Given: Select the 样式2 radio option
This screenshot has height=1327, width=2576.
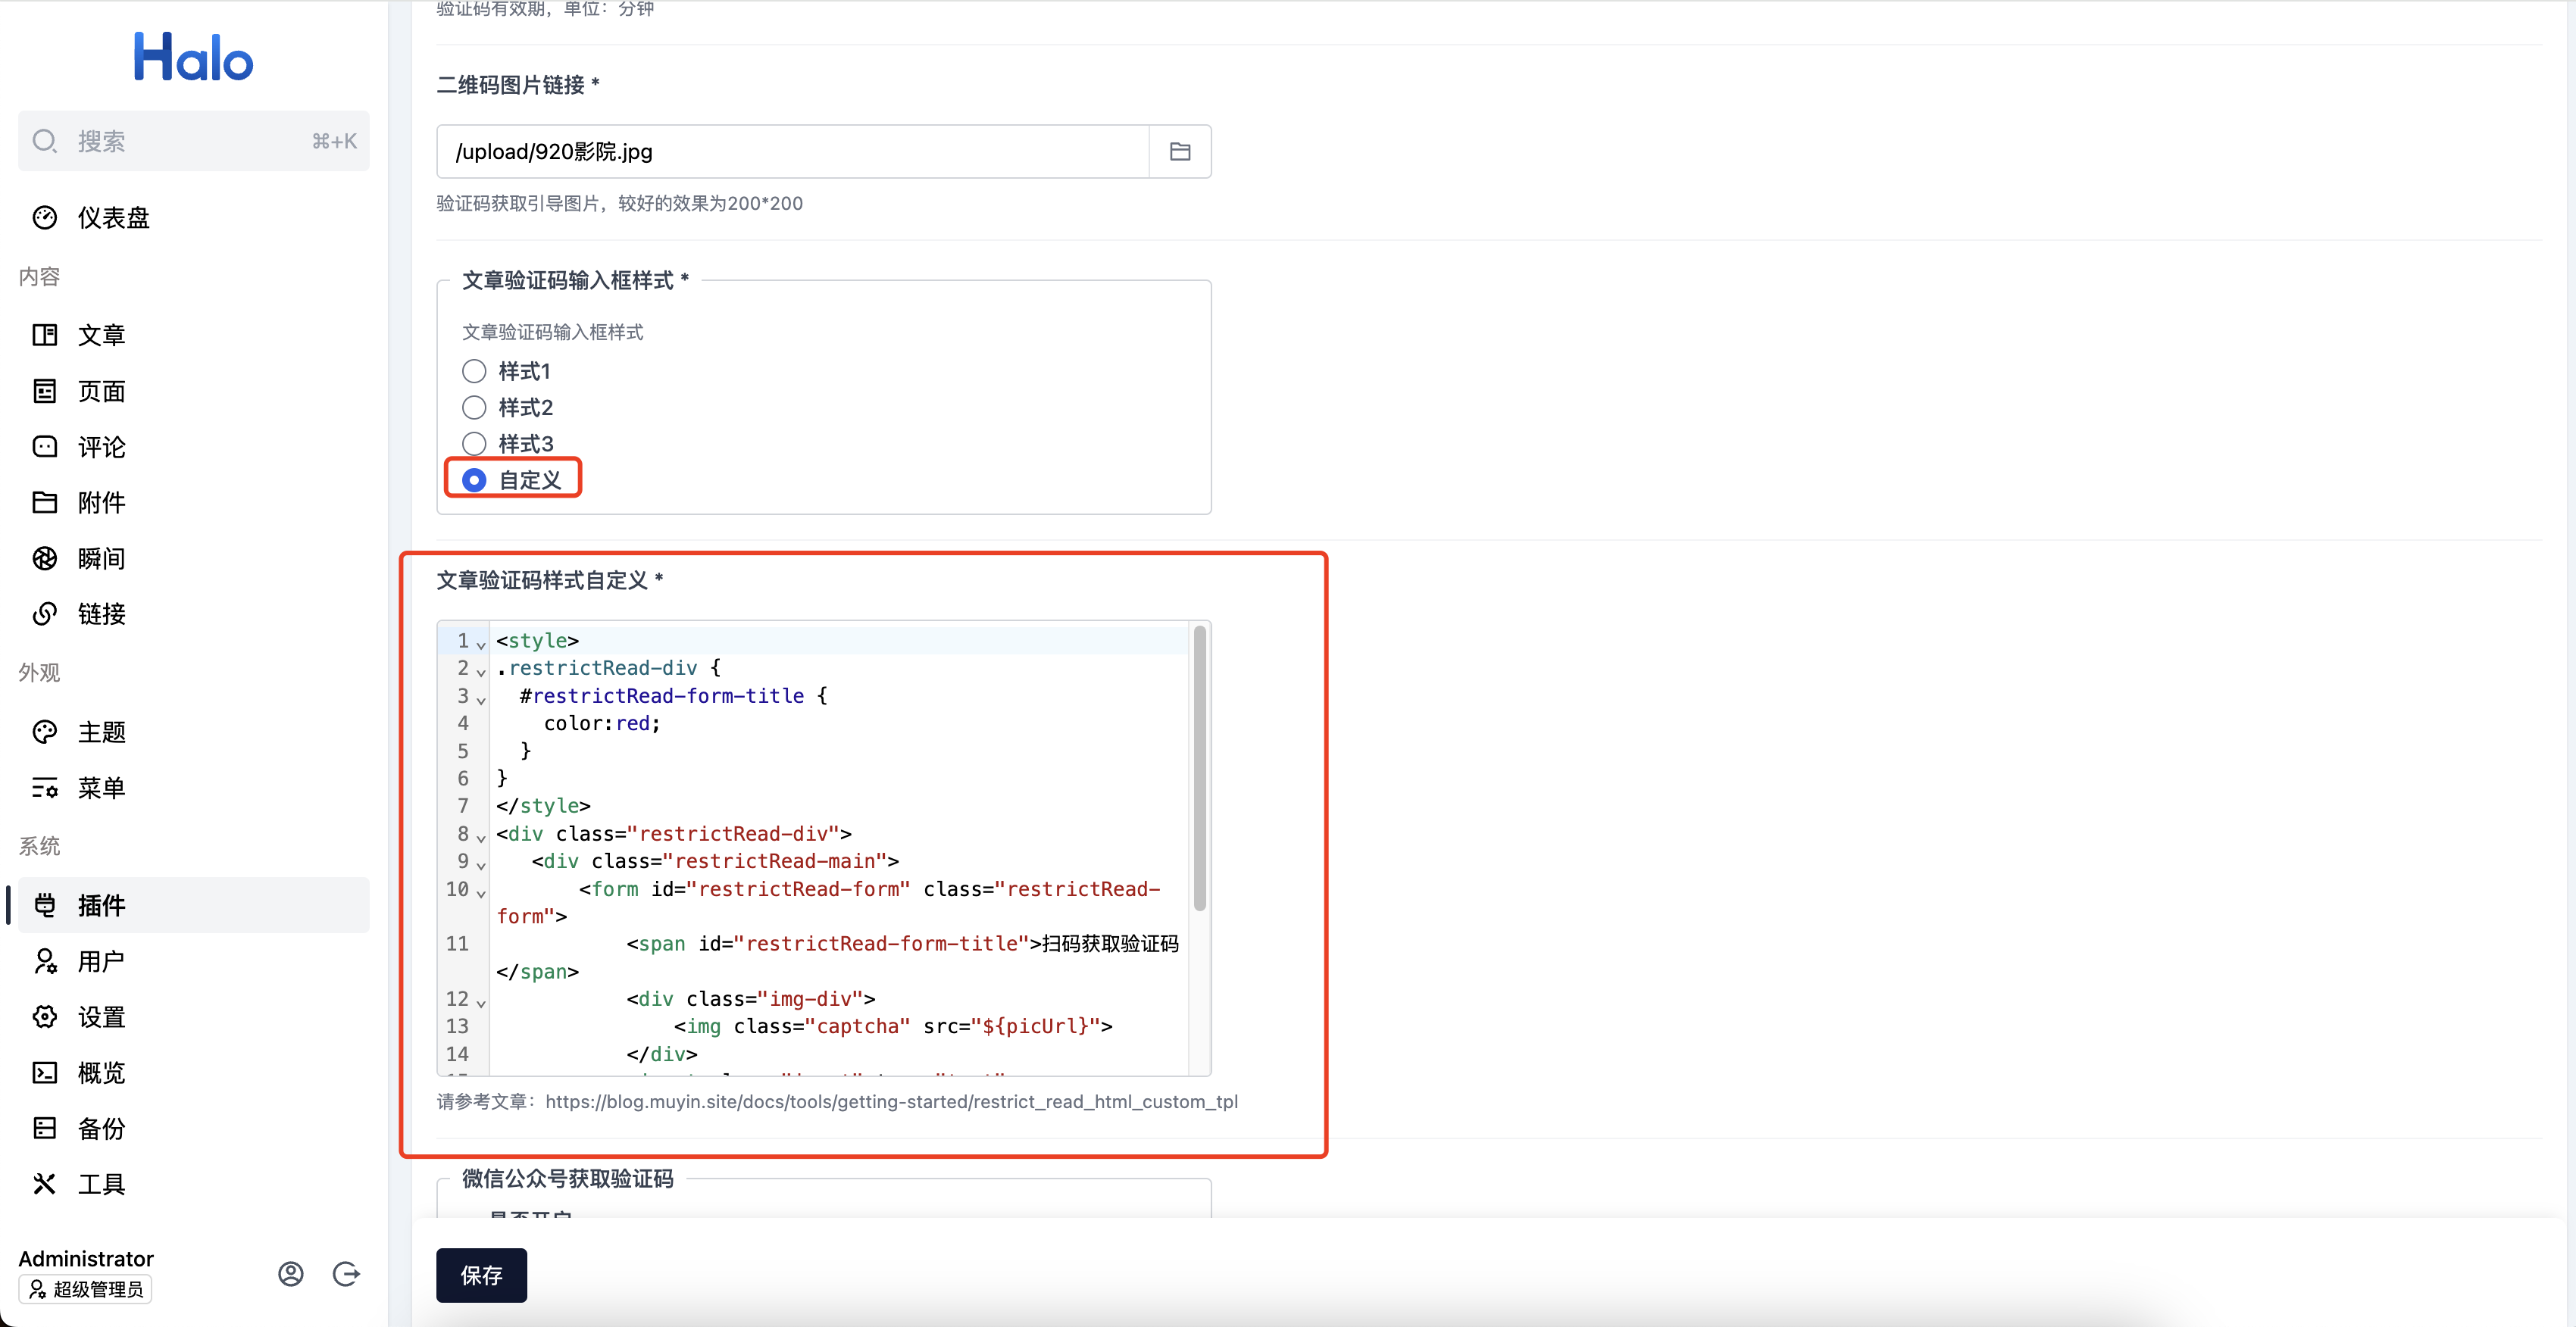Looking at the screenshot, I should point(474,408).
